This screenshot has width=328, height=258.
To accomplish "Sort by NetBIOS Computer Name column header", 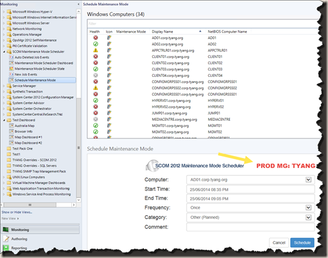I will click(x=227, y=31).
